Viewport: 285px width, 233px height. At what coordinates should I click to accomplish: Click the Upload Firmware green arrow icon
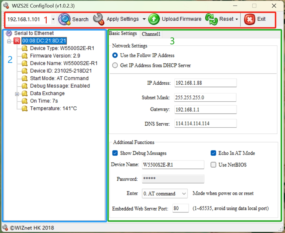click(154, 19)
